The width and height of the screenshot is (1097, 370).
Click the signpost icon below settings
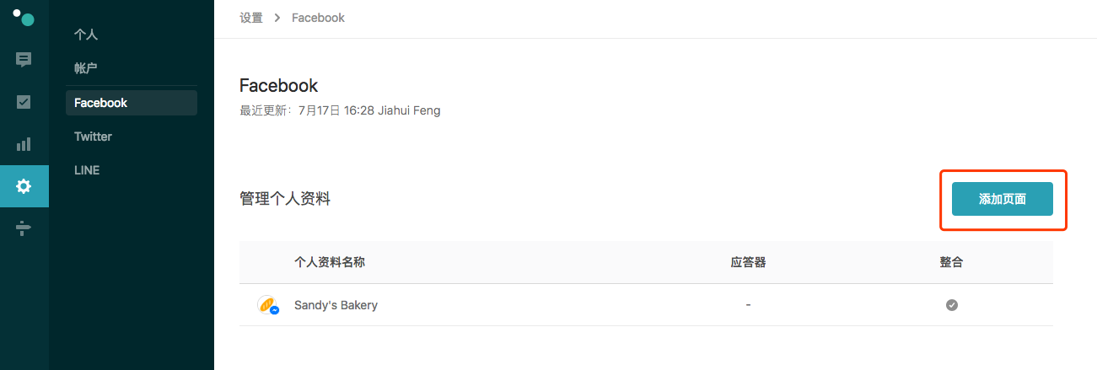click(x=24, y=228)
